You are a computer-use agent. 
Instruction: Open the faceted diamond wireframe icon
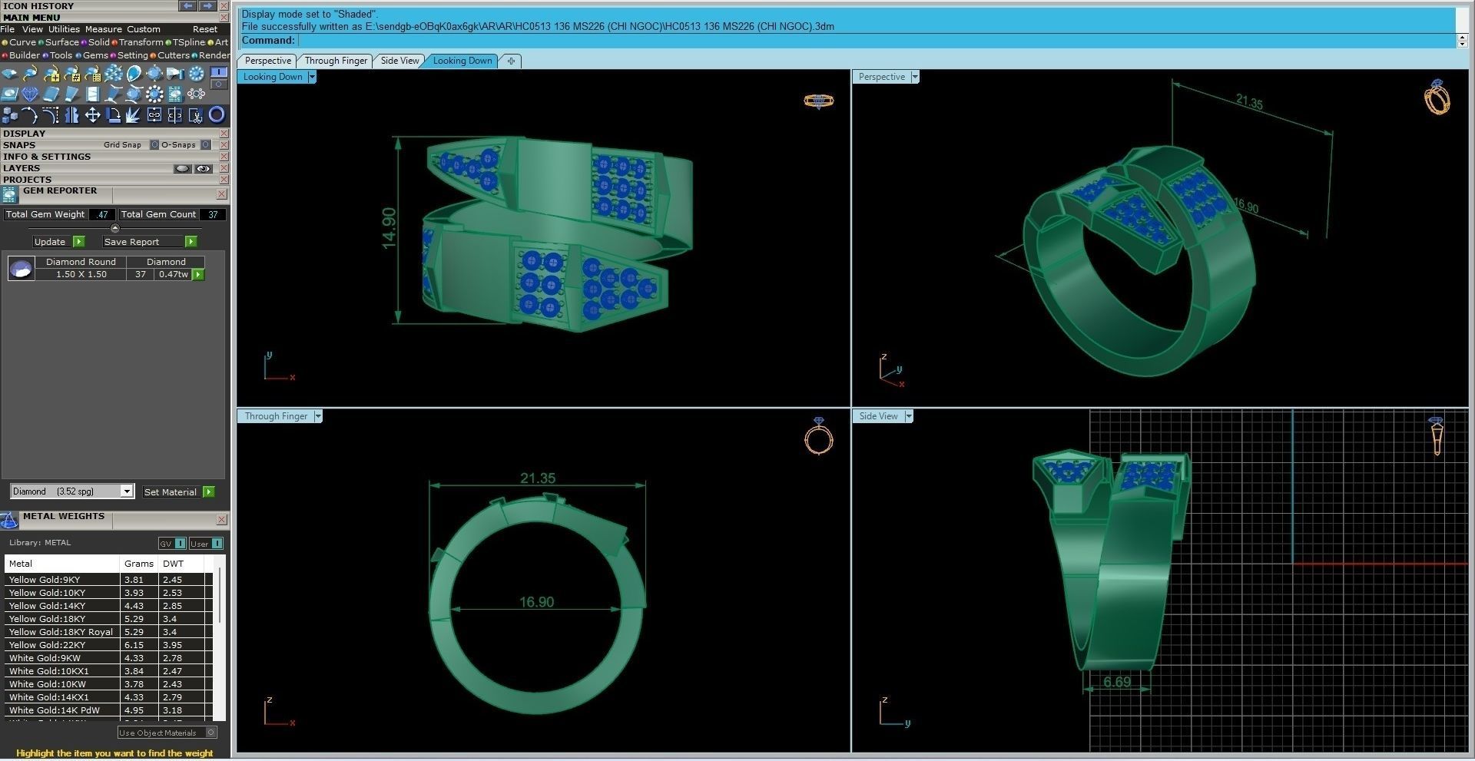tap(30, 94)
